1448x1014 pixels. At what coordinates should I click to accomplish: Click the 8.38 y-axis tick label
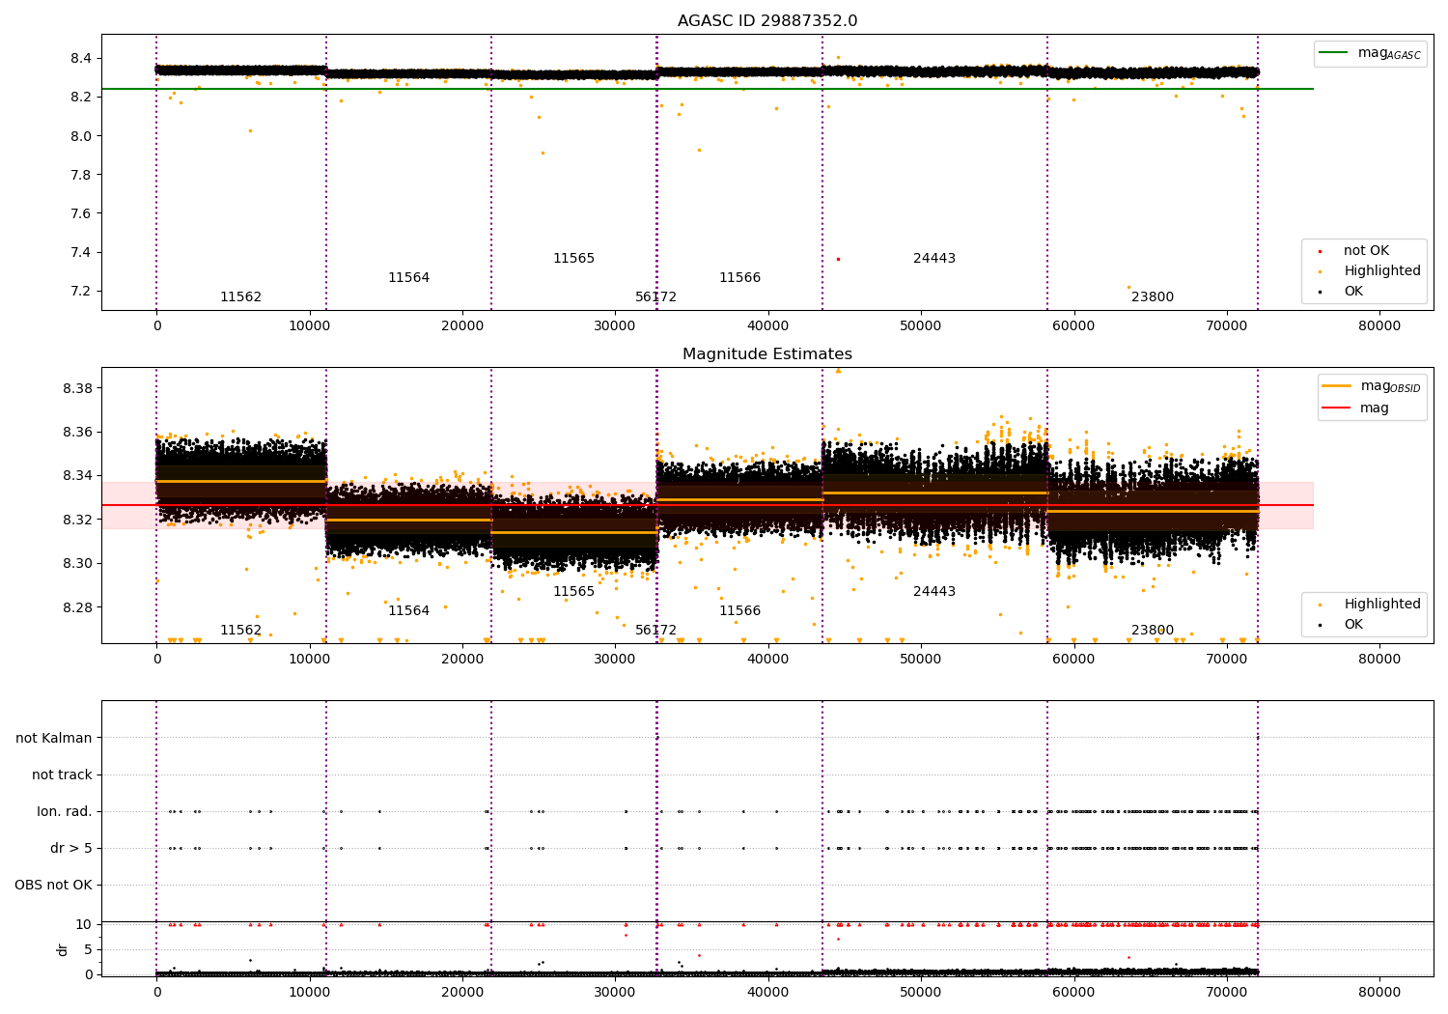77,388
